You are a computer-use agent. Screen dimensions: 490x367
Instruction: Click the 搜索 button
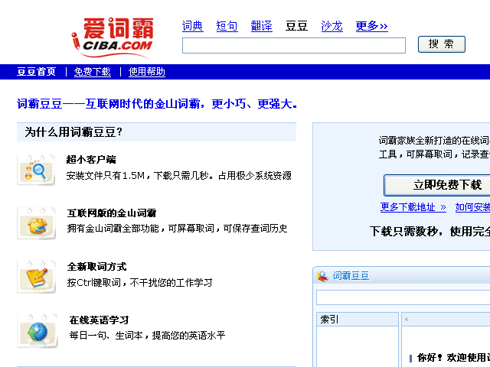[x=442, y=44]
